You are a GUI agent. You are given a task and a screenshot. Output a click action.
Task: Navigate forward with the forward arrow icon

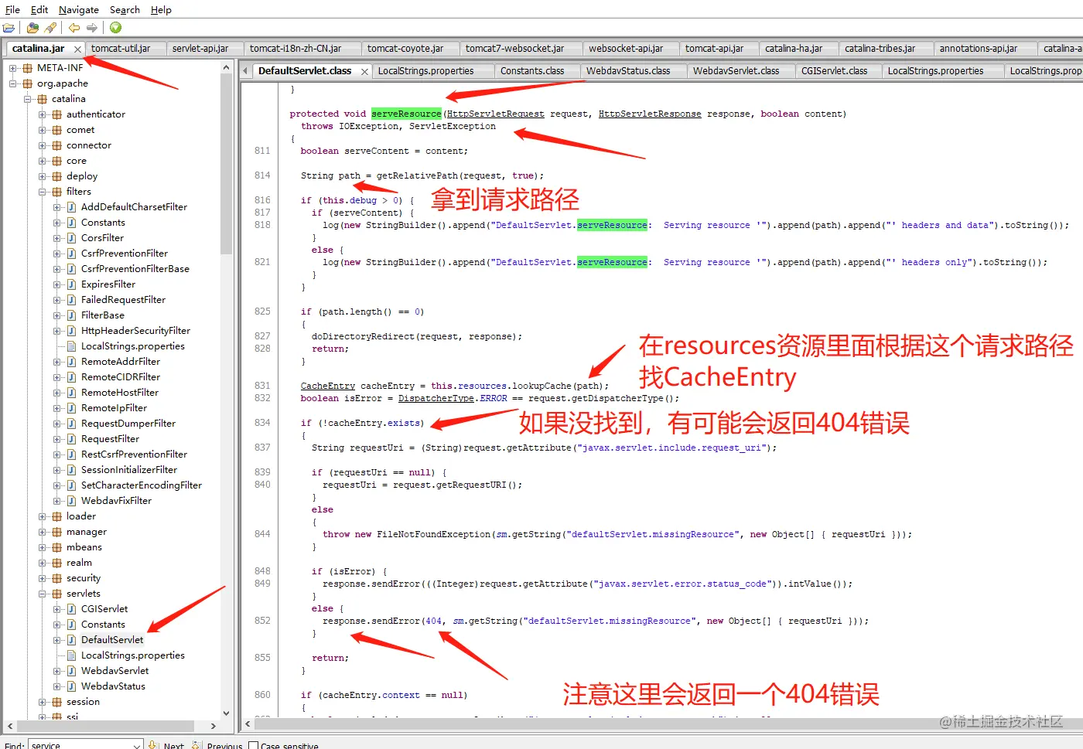point(92,27)
